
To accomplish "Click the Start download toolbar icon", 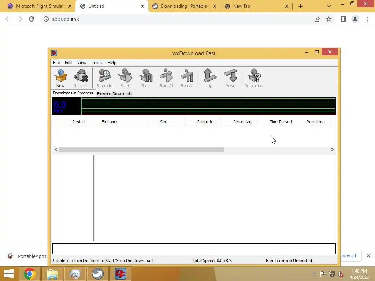I will (125, 78).
